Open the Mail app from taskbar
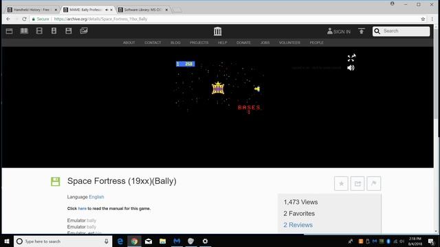The width and height of the screenshot is (440, 247). [148, 241]
